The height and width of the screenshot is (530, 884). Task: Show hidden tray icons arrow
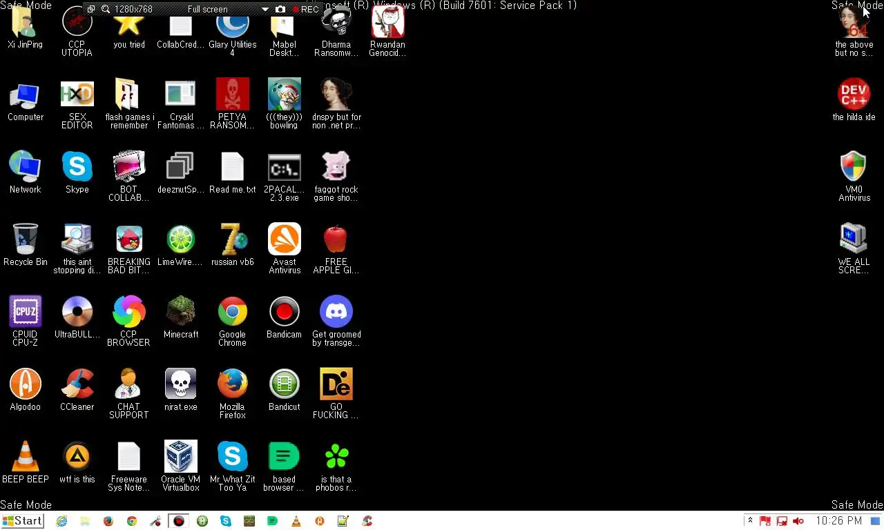(750, 521)
